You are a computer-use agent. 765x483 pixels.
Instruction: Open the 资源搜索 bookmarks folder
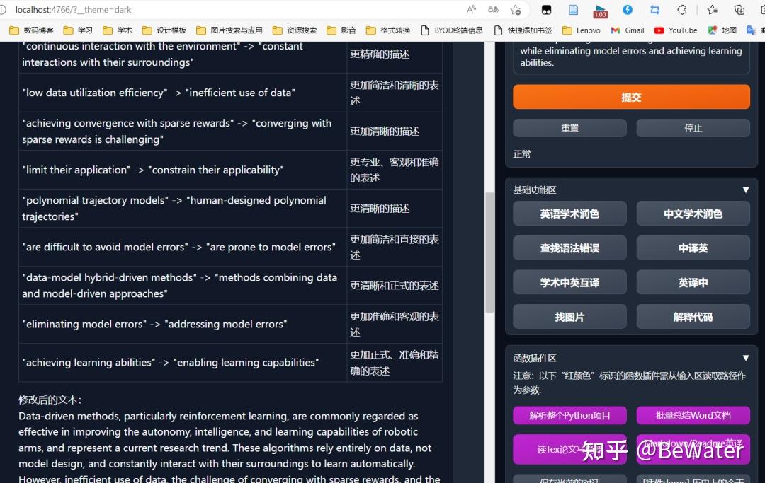point(295,30)
